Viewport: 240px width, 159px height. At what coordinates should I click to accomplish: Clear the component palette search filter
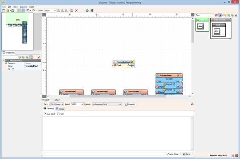point(216,15)
